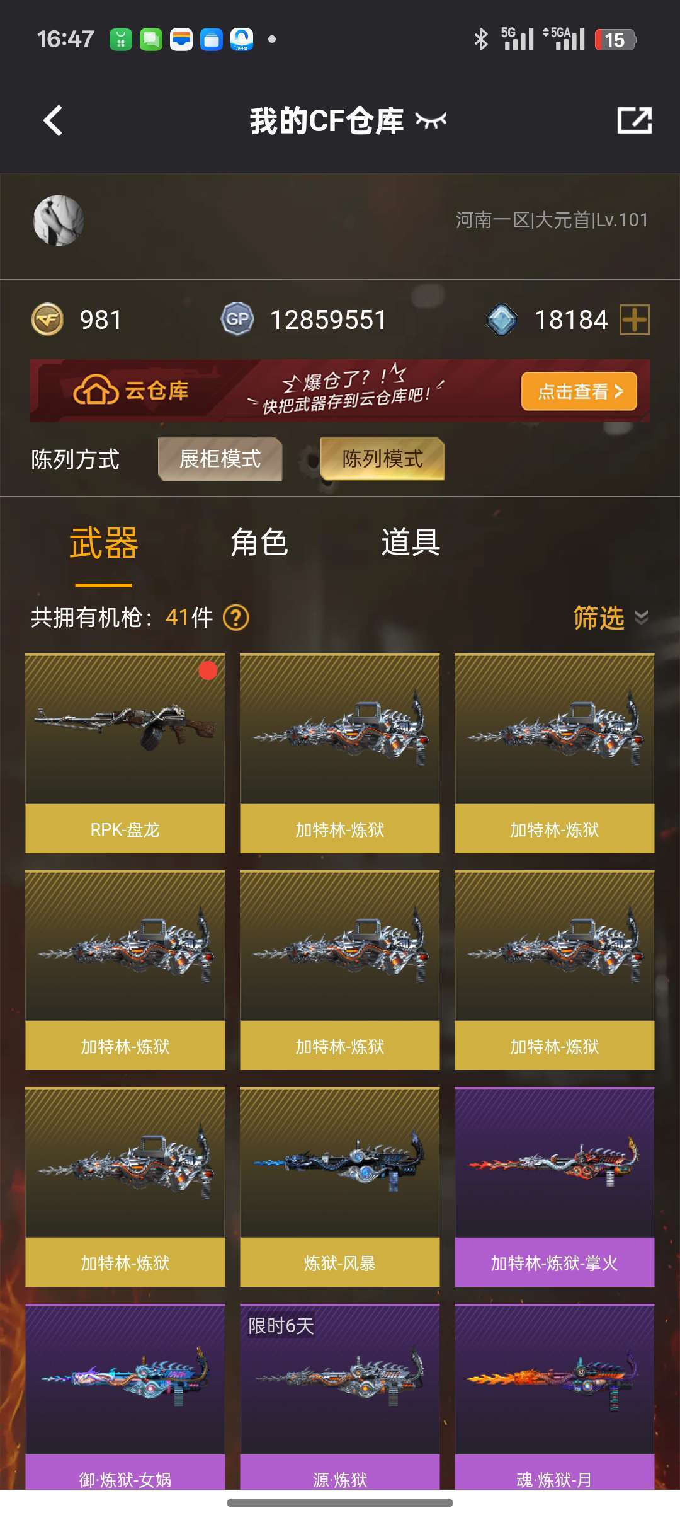This screenshot has height=1520, width=680.
Task: Tap the GP currency icon
Action: pyautogui.click(x=237, y=320)
